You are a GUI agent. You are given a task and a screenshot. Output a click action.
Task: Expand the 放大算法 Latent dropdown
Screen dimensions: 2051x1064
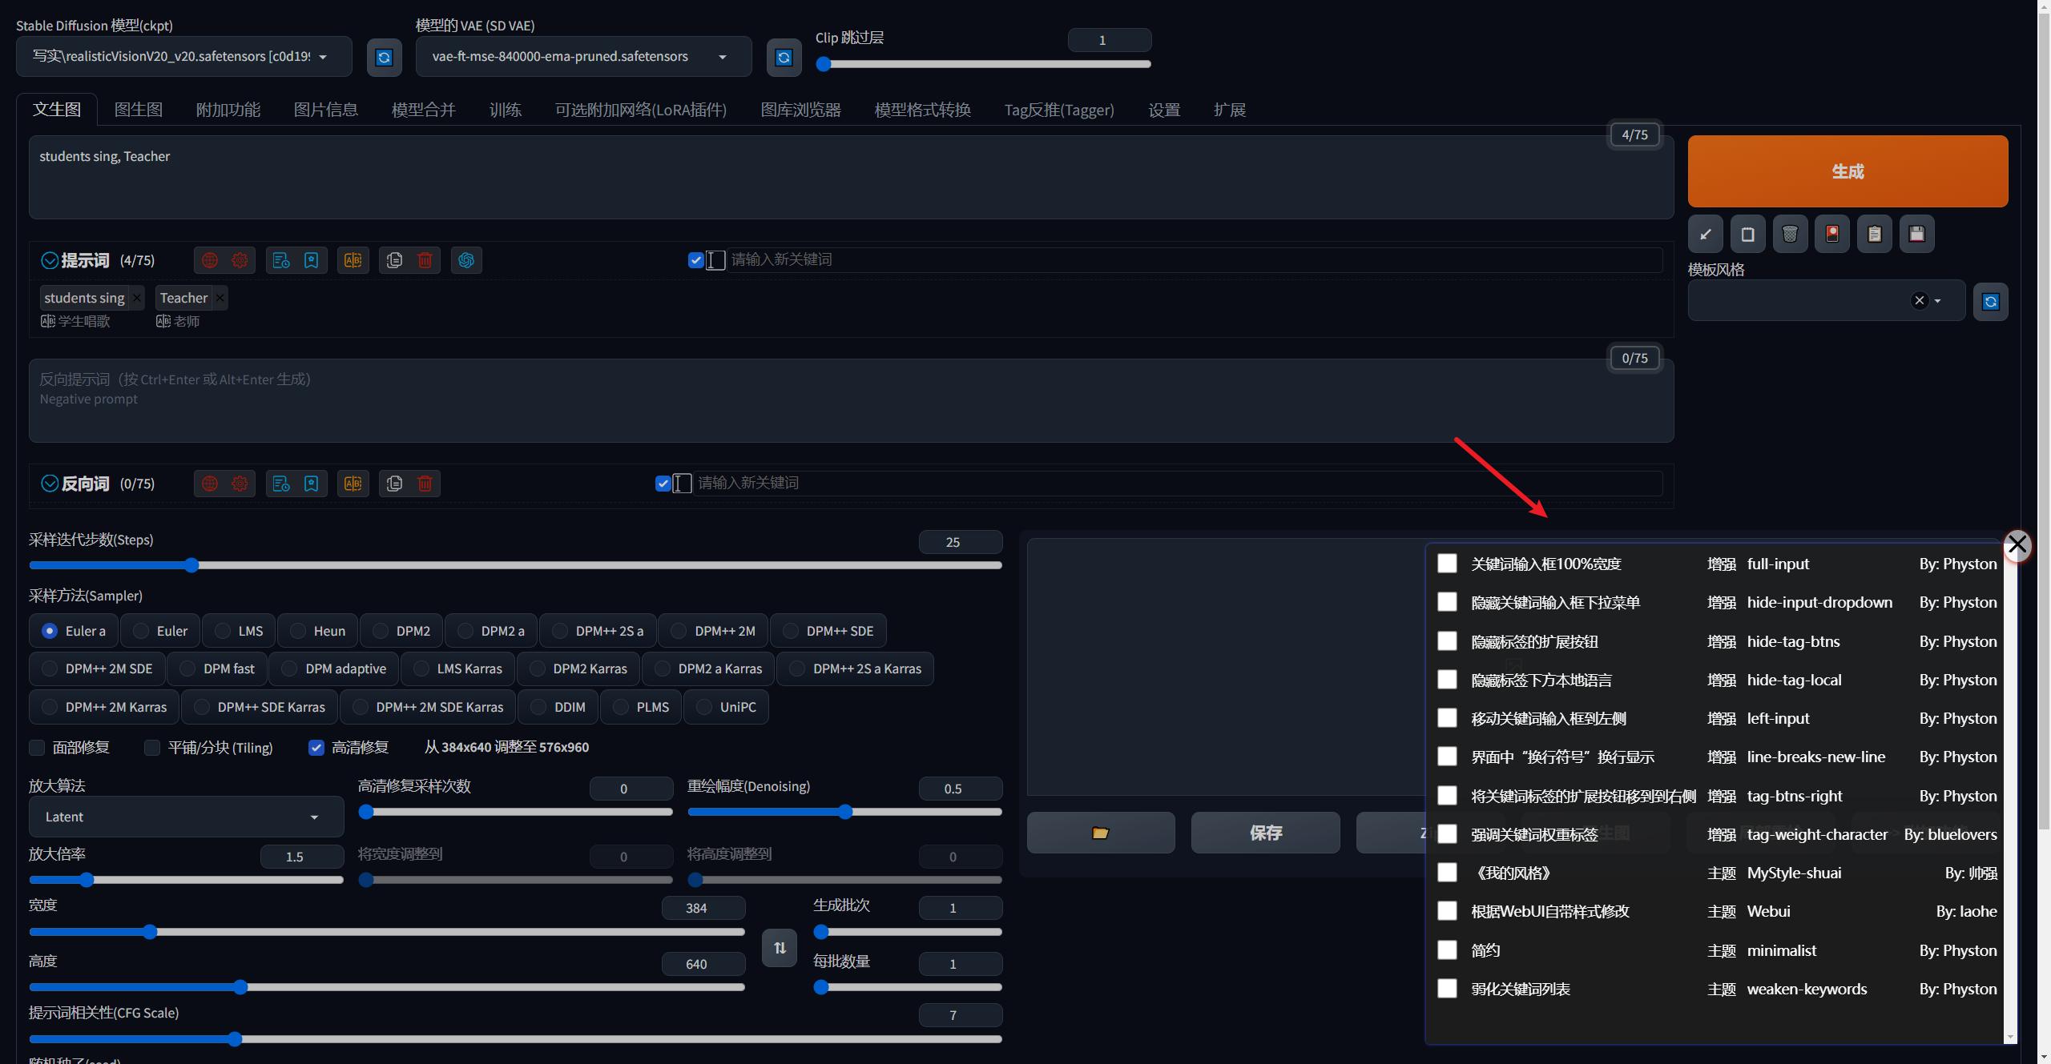tap(186, 817)
